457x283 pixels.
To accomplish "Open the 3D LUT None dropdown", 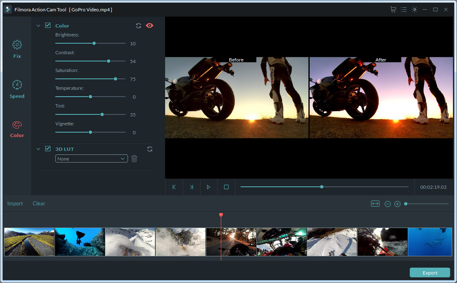I will [92, 159].
